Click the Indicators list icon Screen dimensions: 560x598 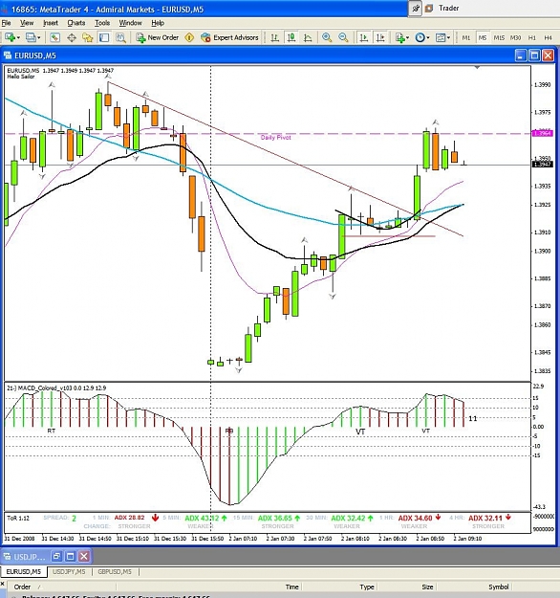(399, 37)
